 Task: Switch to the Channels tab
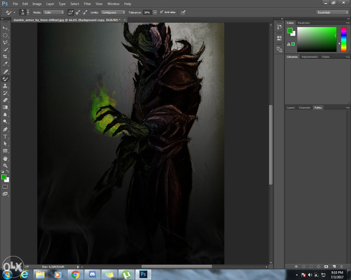click(304, 108)
